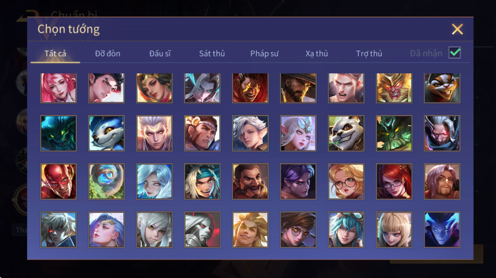The width and height of the screenshot is (496, 278).
Task: Open the Trợ thủ tab
Action: click(369, 54)
